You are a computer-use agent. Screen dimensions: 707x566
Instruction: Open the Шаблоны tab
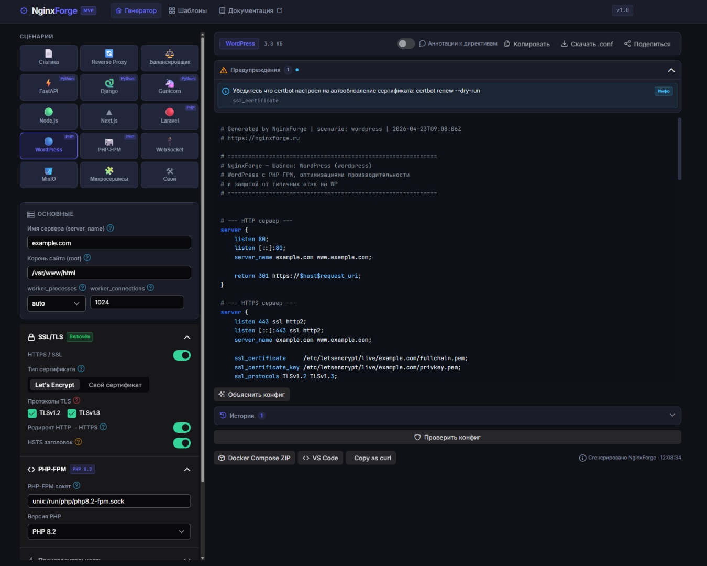coord(187,10)
